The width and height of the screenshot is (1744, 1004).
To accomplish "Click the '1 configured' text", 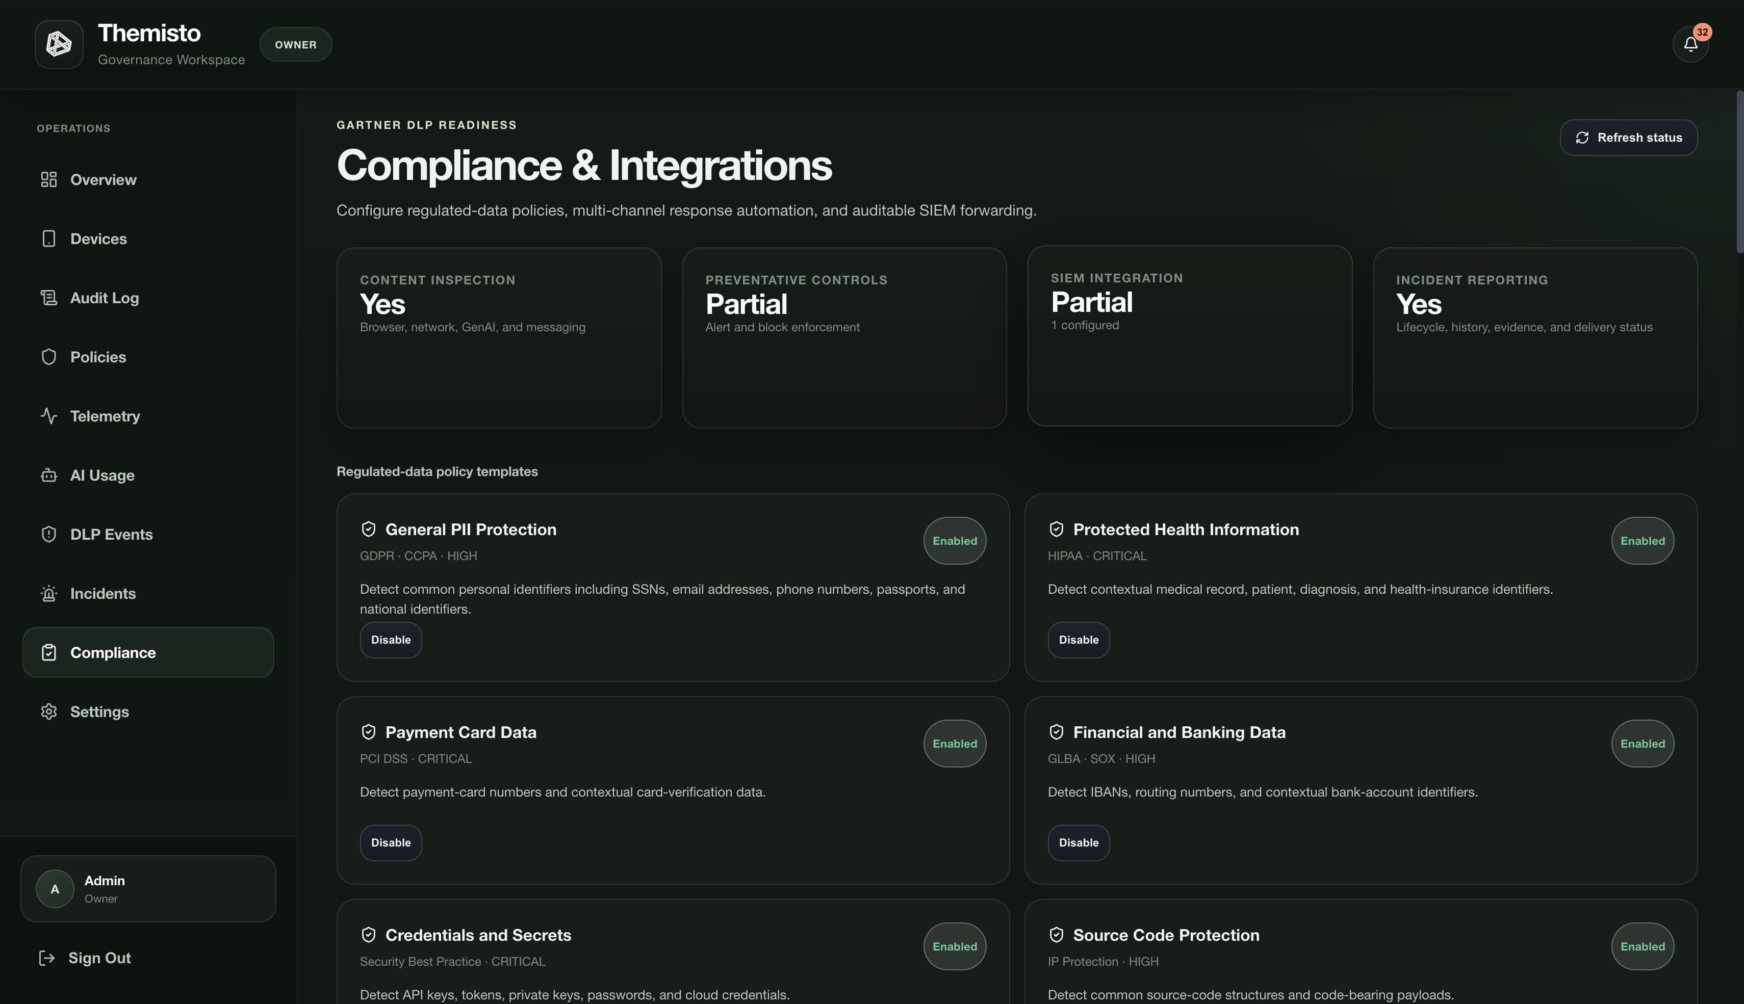I will point(1085,325).
